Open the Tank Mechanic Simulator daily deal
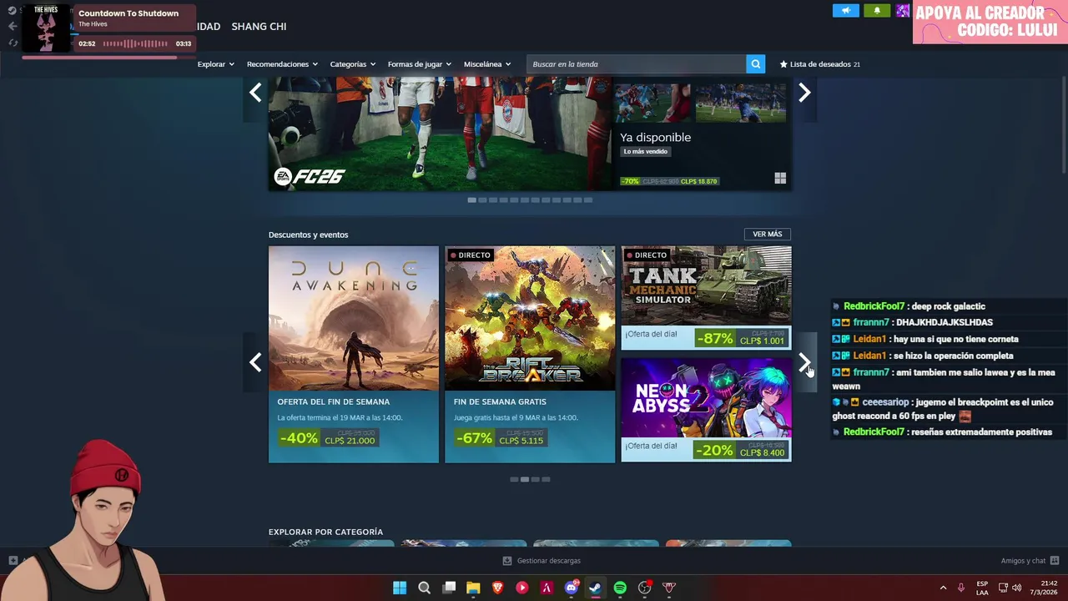The width and height of the screenshot is (1068, 601). pos(706,298)
